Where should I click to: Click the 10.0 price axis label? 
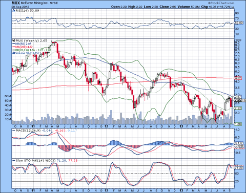tap(238, 40)
